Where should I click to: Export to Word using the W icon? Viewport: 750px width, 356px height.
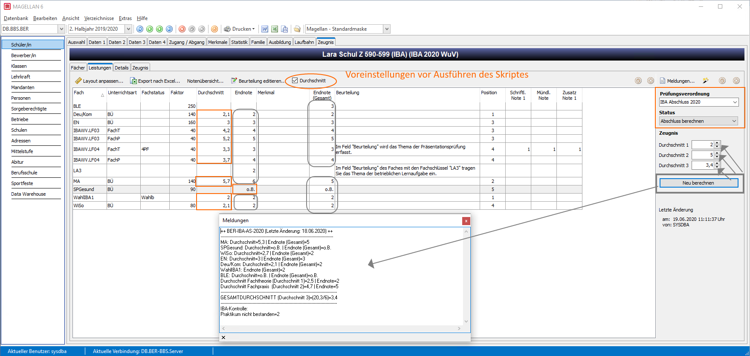click(x=265, y=29)
